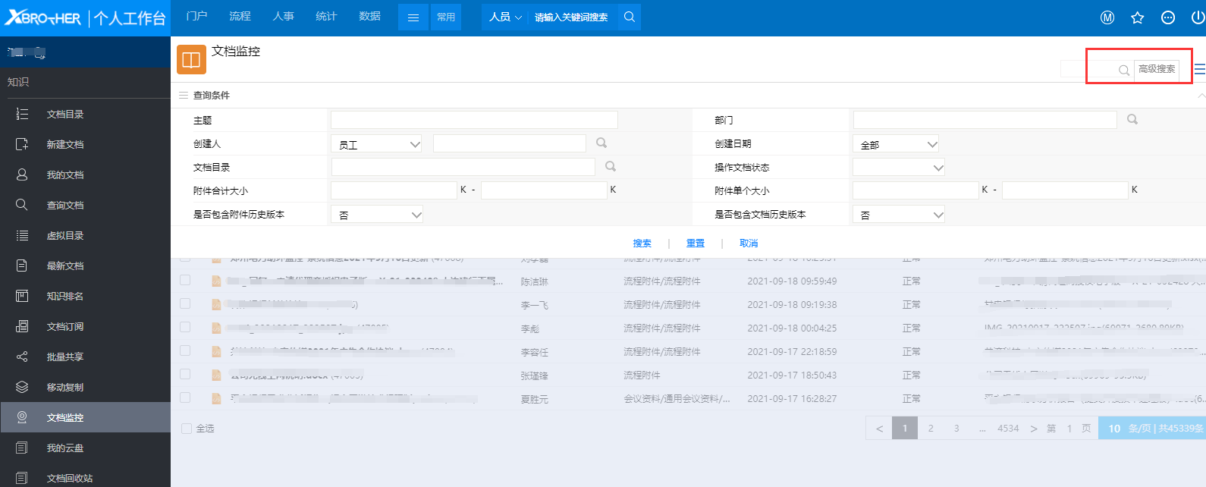Expand the 创建日期 dropdown

[x=896, y=144]
